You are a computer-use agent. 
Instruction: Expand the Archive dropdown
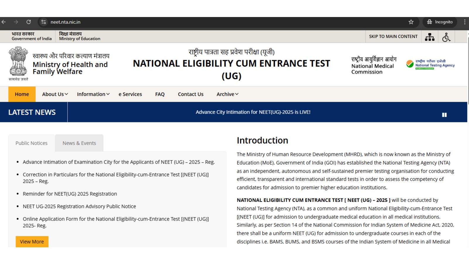(x=227, y=94)
